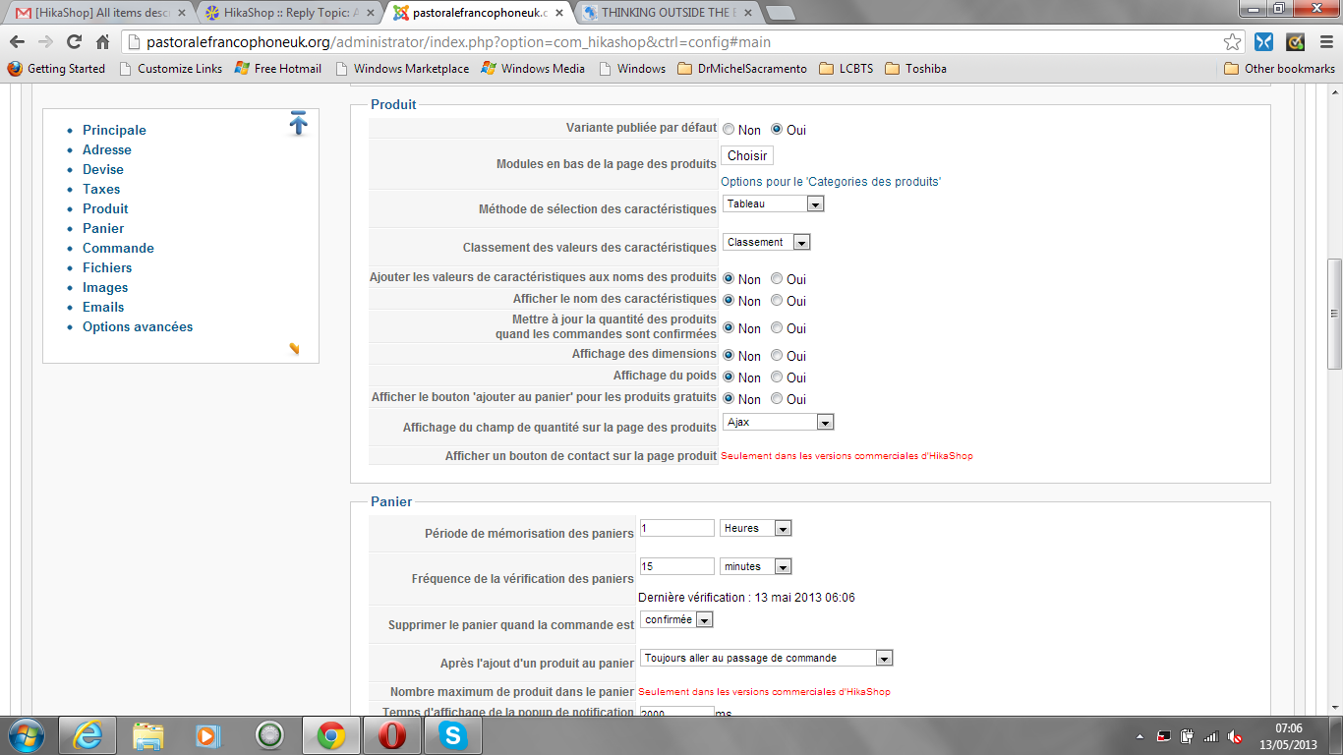Jump to the Taxes section
Viewport: 1343px width, 755px height.
(101, 189)
